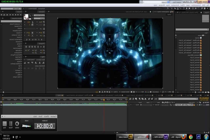Image resolution: width=210 pixels, height=140 pixels.
Task: Open the Graph Editor in timeline
Action: (130, 99)
